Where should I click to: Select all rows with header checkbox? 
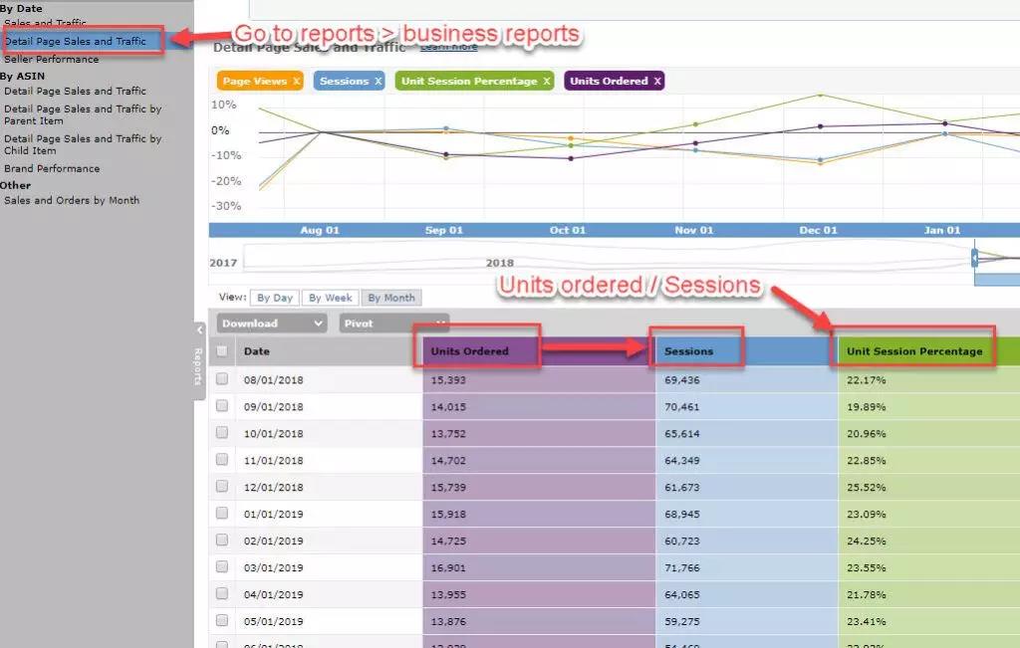[x=222, y=351]
